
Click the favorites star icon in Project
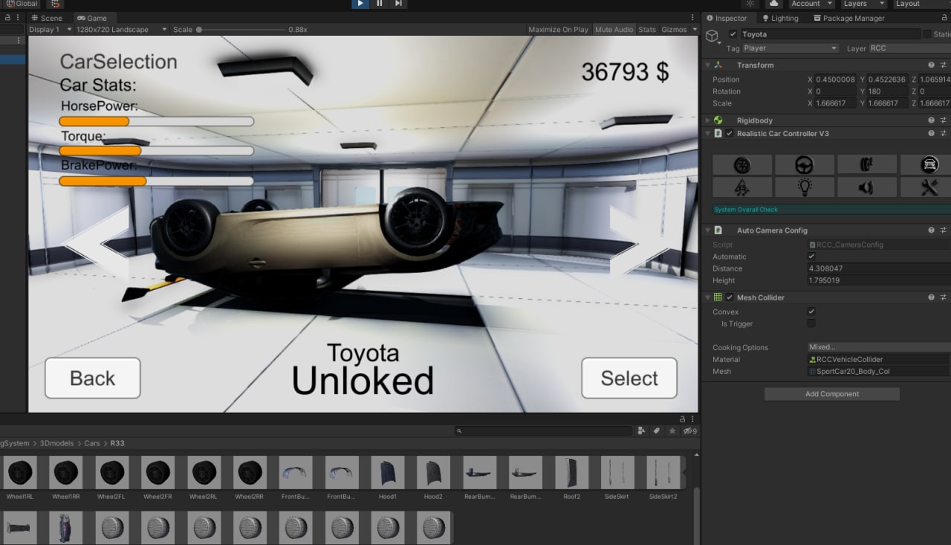(672, 430)
